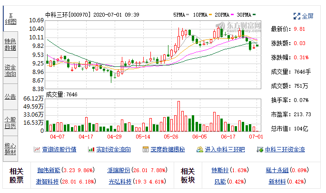Open the 核心题材 tab
The height and width of the screenshot is (193, 326).
(10, 149)
